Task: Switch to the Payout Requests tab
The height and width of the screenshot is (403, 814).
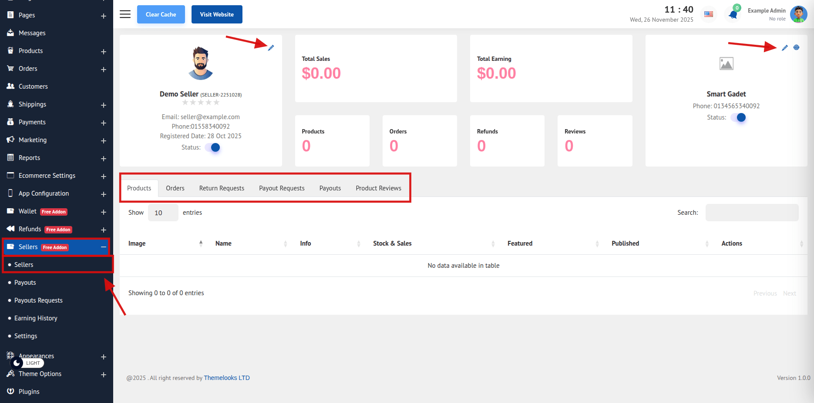Action: click(282, 188)
